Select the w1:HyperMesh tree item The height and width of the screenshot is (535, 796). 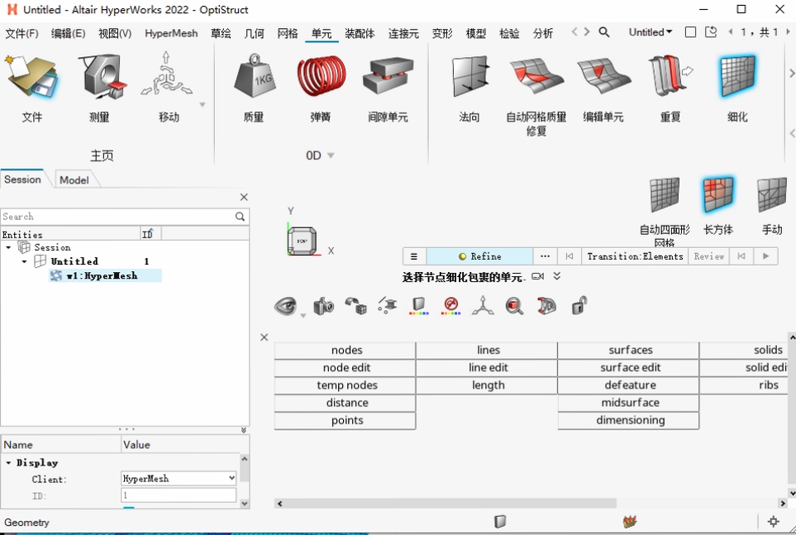[105, 275]
